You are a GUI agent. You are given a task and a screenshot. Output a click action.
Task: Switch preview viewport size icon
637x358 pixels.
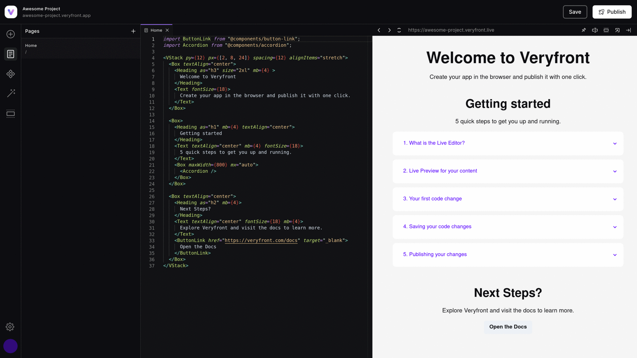pos(606,30)
